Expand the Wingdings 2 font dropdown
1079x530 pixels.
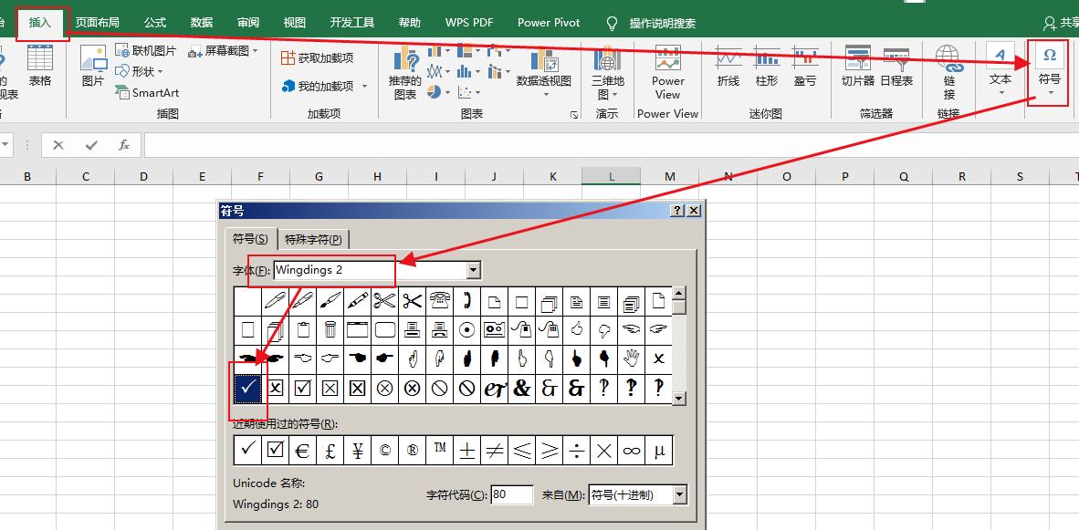(x=473, y=270)
